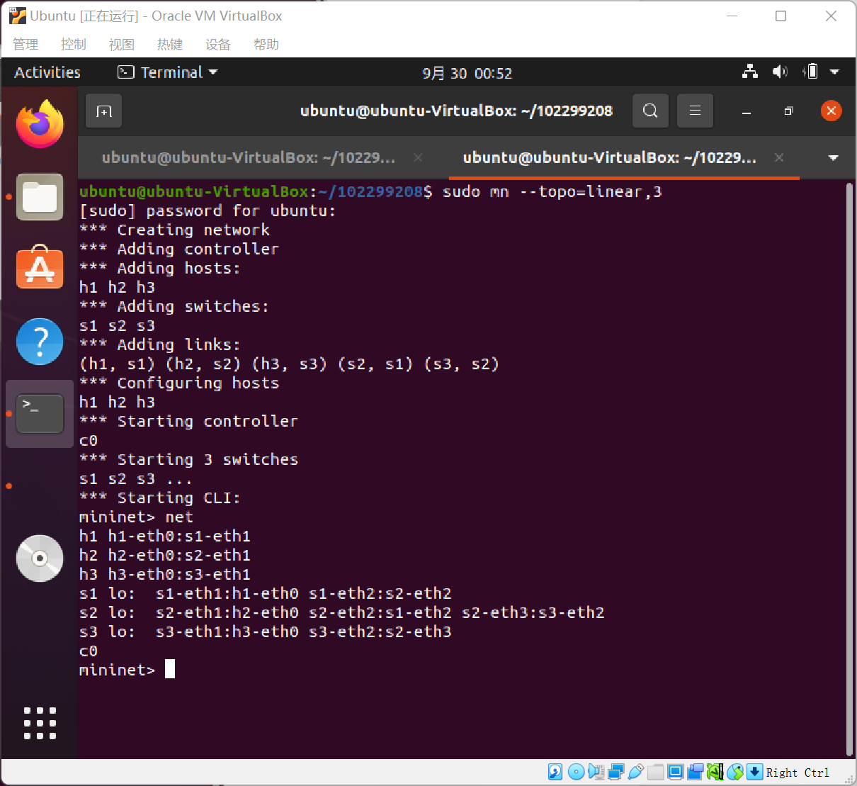The width and height of the screenshot is (857, 786).
Task: Click the terminal vertical scrollbar
Action: 849,470
